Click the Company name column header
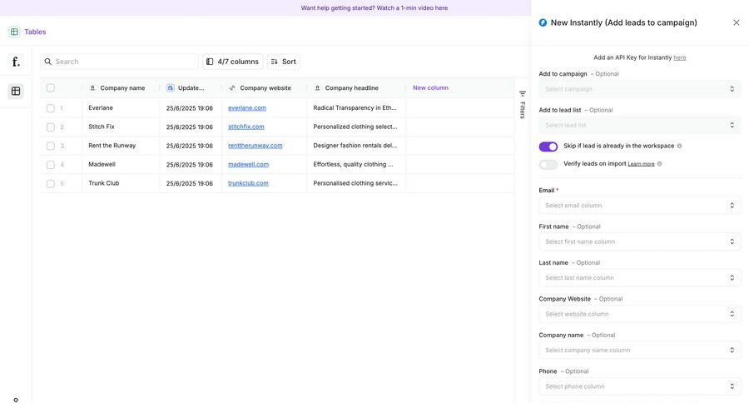 [x=121, y=88]
